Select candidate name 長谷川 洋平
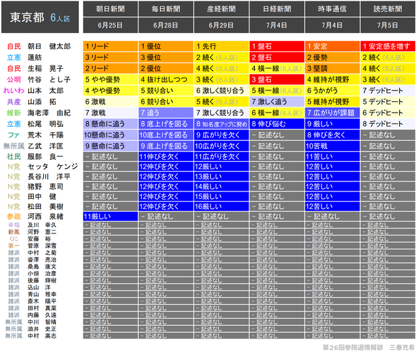 point(49,177)
